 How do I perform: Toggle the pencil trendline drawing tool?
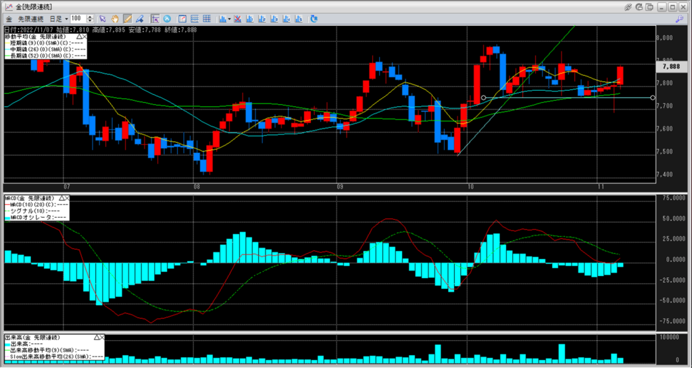[127, 18]
